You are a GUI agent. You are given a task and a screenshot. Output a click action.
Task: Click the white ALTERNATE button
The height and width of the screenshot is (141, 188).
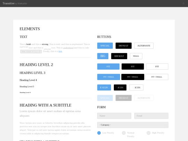[x=144, y=46]
